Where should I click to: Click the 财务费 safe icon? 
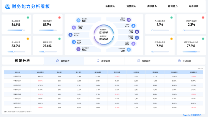point(137,32)
